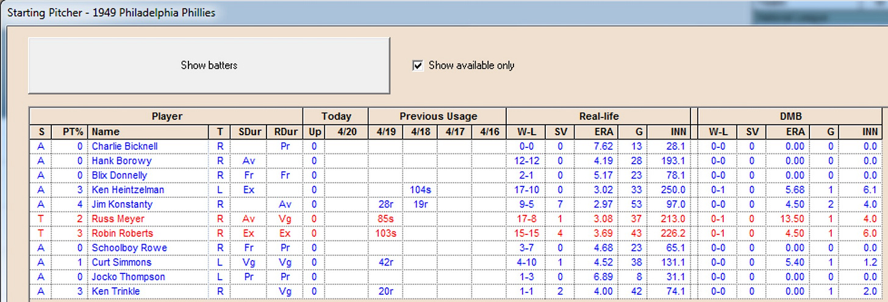Click the T status in Russ Meyer's row
The width and height of the screenshot is (888, 302).
tap(41, 219)
